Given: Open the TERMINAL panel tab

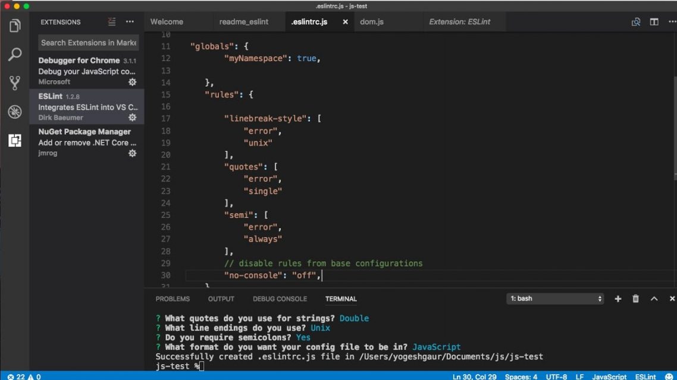Looking at the screenshot, I should (x=340, y=299).
